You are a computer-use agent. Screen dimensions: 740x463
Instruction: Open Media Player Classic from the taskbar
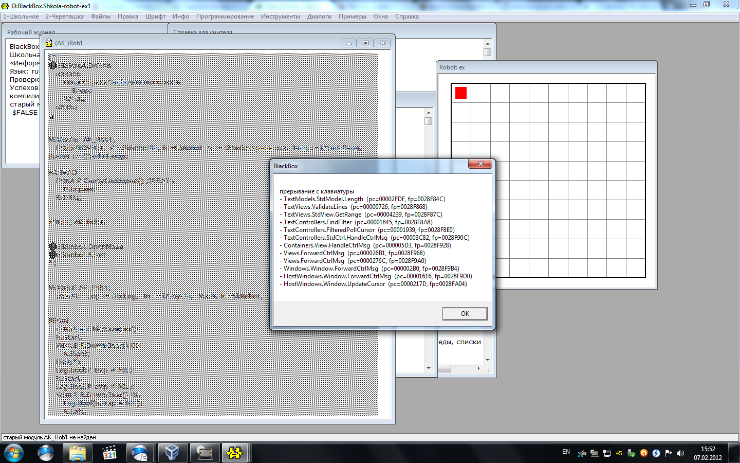coord(109,453)
